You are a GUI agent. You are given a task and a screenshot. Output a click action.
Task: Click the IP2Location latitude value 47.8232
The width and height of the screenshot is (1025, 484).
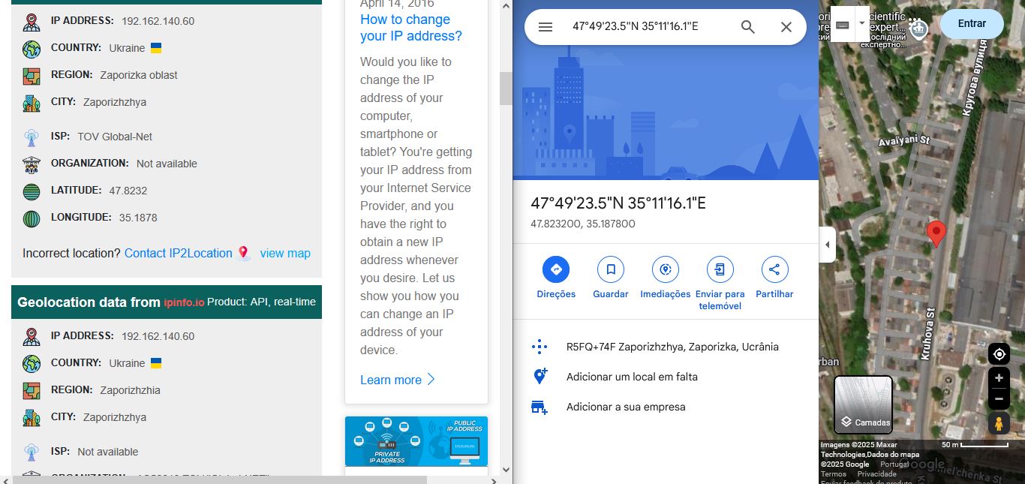[x=128, y=191]
